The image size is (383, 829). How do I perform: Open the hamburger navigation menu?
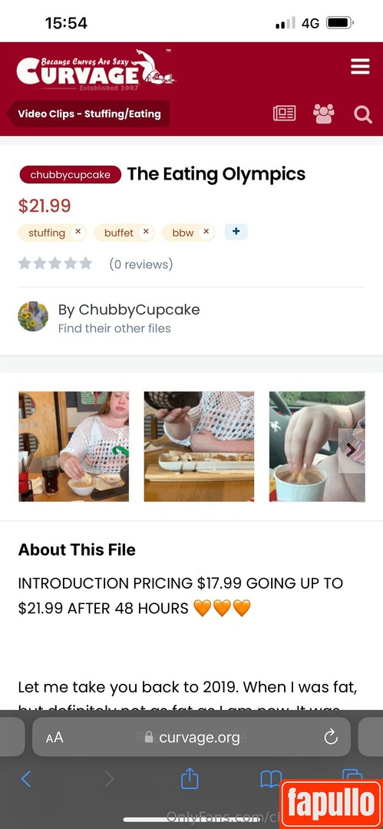coord(360,67)
